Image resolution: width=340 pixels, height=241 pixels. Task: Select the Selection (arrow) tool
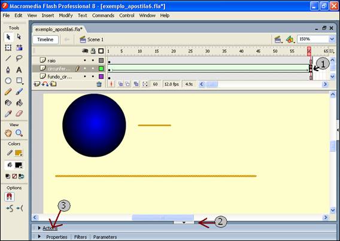pyautogui.click(x=8, y=37)
